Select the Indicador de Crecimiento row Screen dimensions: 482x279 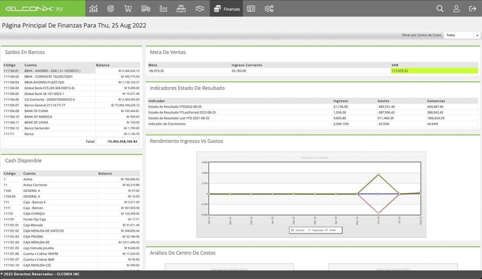313,124
